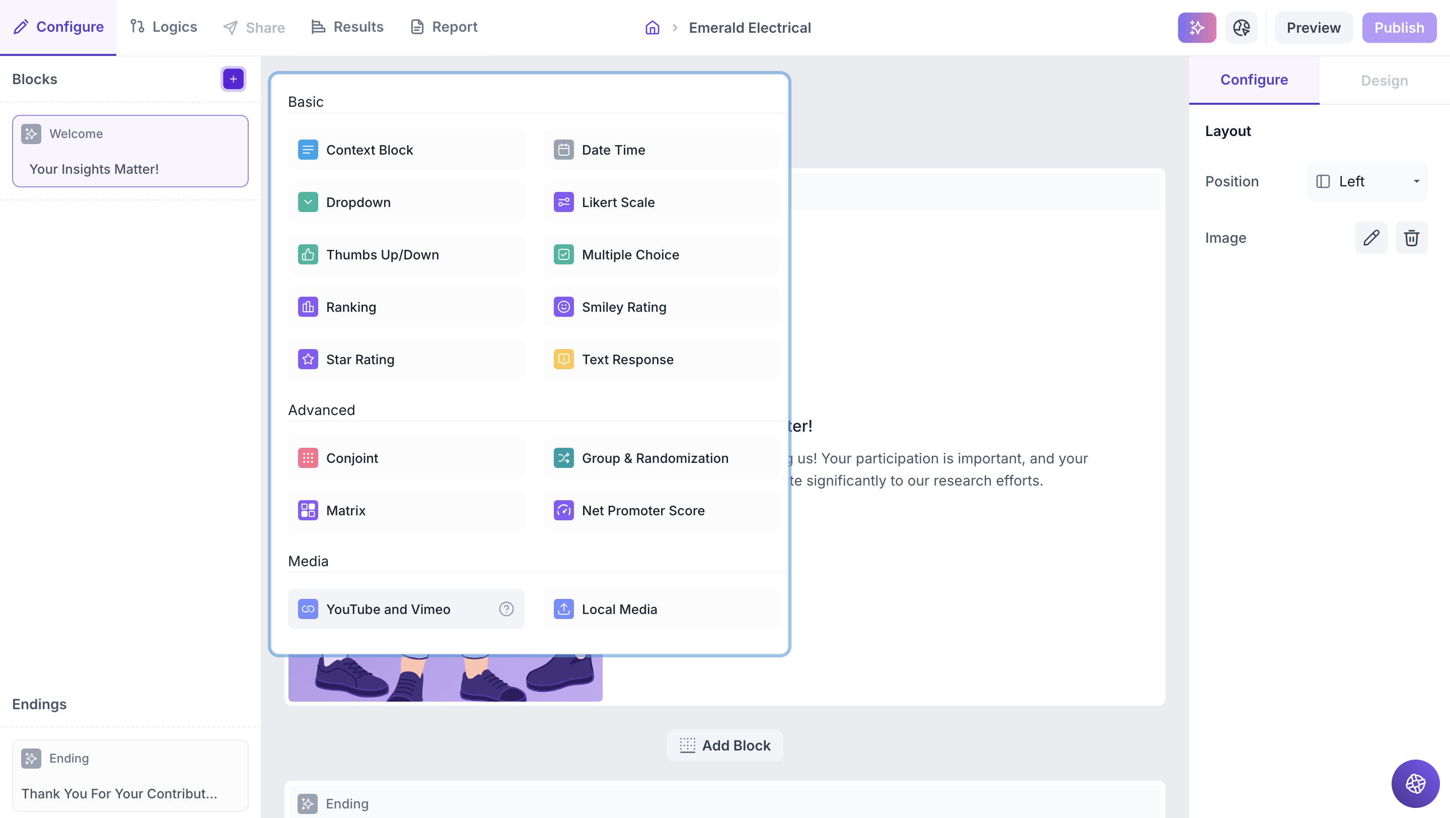Viewport: 1450px width, 818px height.
Task: Click help question mark on YouTube and Vimeo
Action: click(x=506, y=609)
